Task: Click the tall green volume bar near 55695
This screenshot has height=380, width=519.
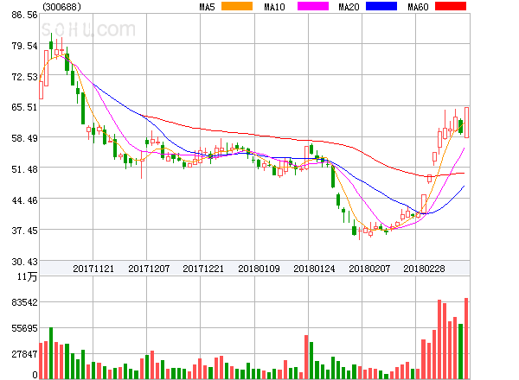Action: tap(51, 353)
